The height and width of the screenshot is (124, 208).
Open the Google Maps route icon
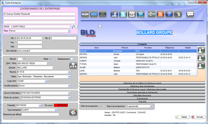pos(178,14)
